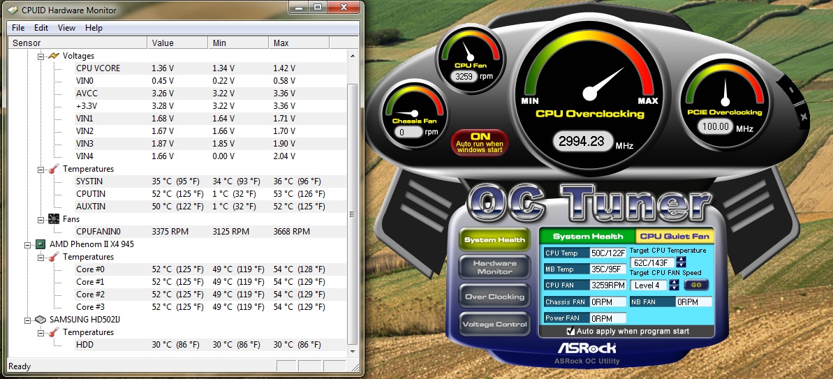Click the scrollbar up arrow in sensor list
Image resolution: width=833 pixels, height=379 pixels.
pos(352,55)
